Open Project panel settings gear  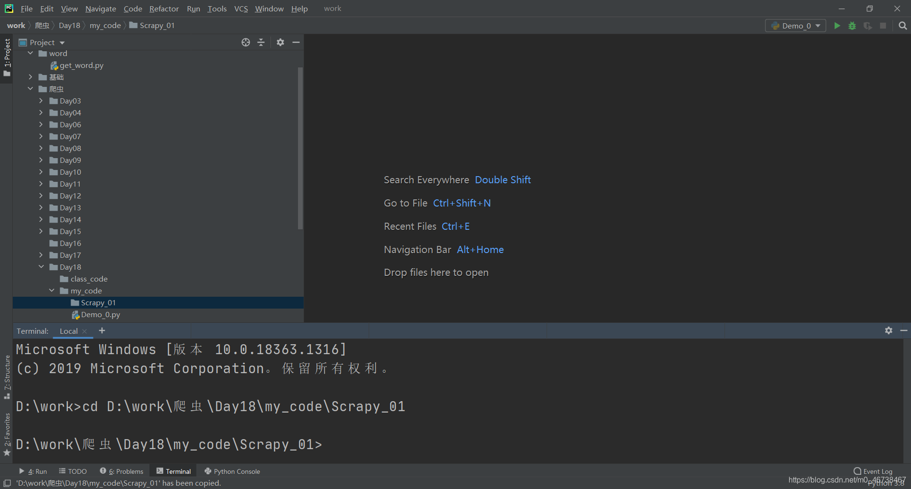point(280,42)
